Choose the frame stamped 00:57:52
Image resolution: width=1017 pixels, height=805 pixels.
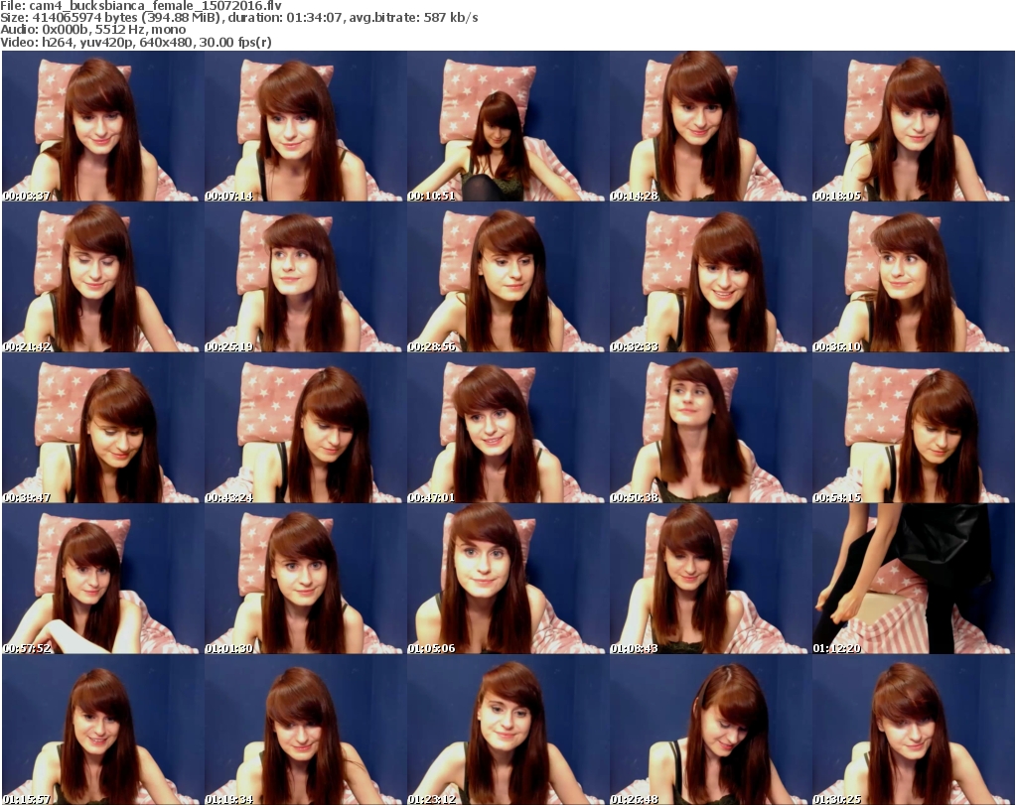103,579
